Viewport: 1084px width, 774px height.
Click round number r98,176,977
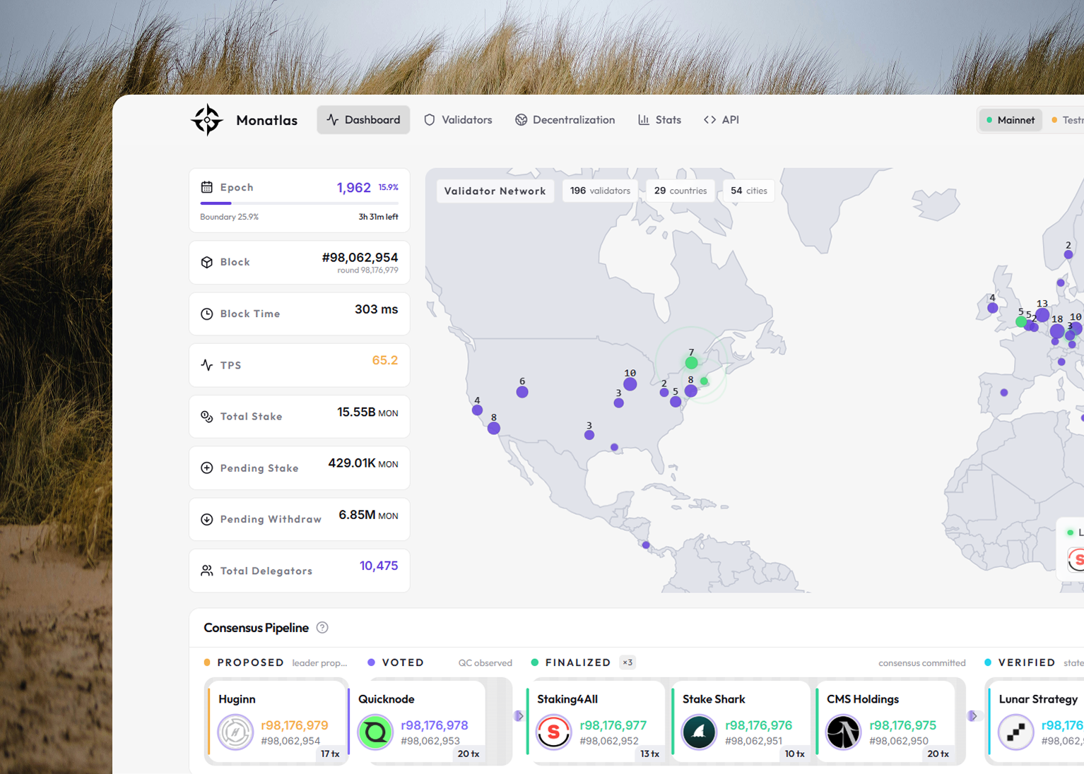(613, 725)
